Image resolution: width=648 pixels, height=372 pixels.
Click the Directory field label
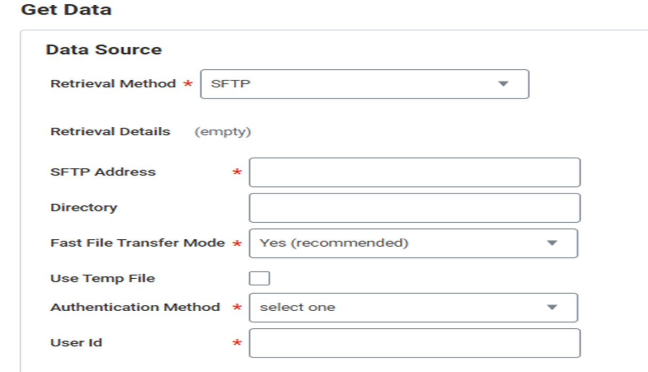coord(84,207)
